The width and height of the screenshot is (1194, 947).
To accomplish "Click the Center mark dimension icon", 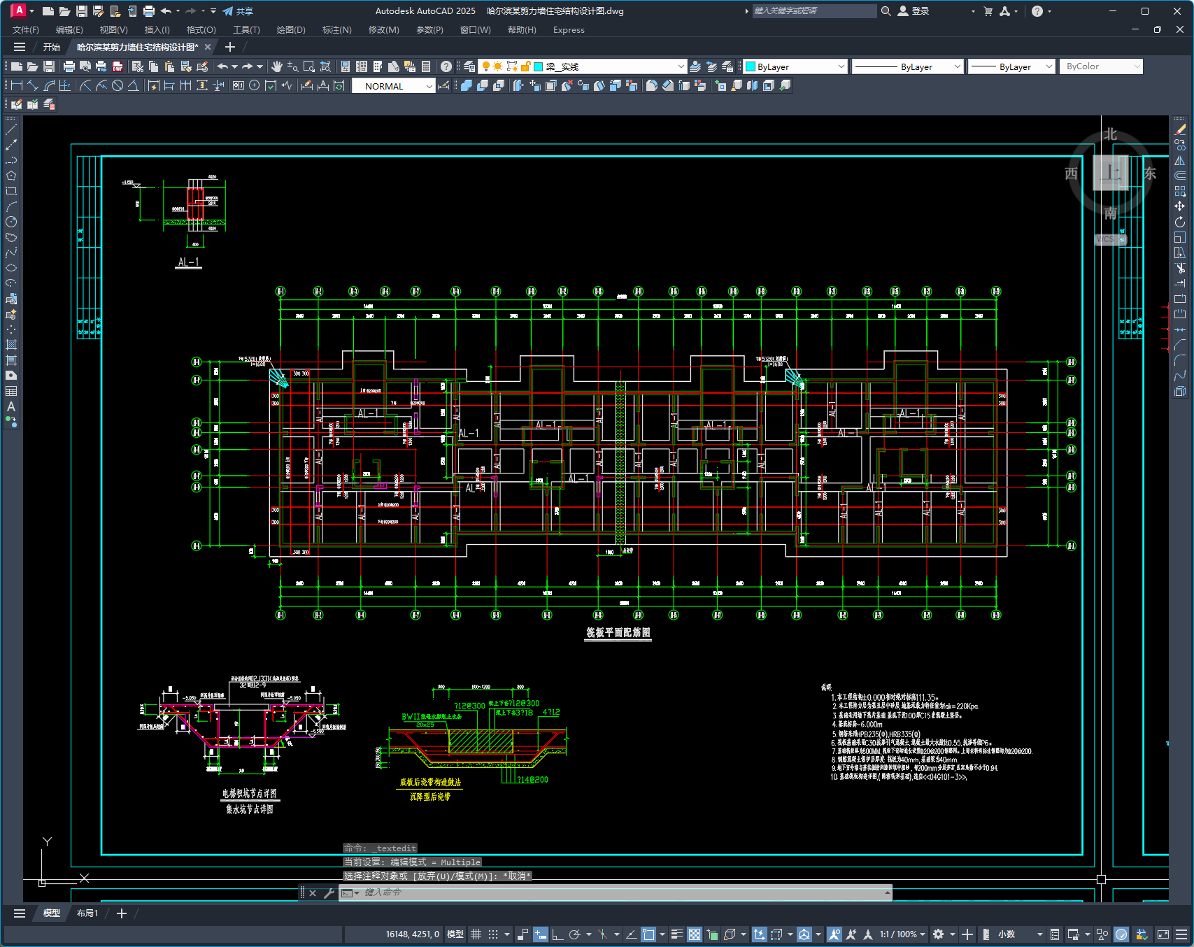I will tap(255, 85).
